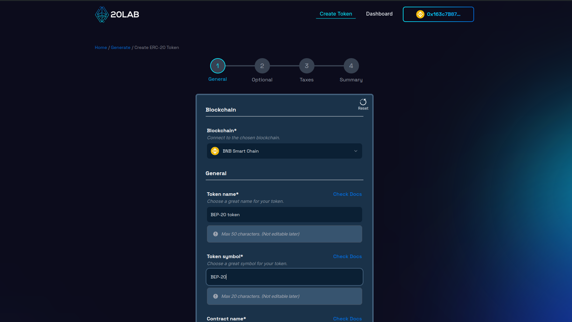Viewport: 572px width, 322px height.
Task: Click the BNB coin icon in wallet button
Action: coord(420,14)
